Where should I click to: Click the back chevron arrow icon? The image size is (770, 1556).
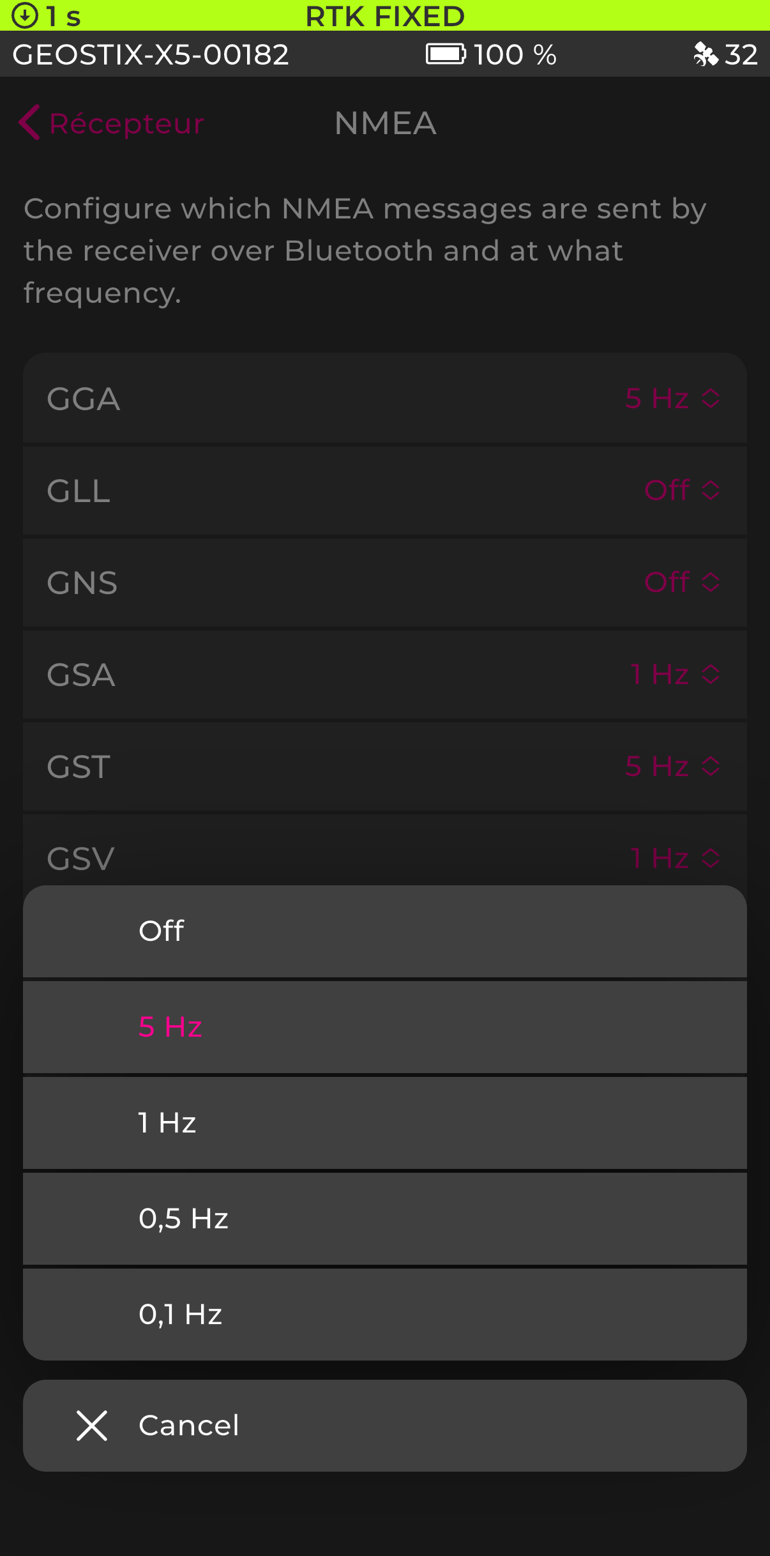[29, 122]
